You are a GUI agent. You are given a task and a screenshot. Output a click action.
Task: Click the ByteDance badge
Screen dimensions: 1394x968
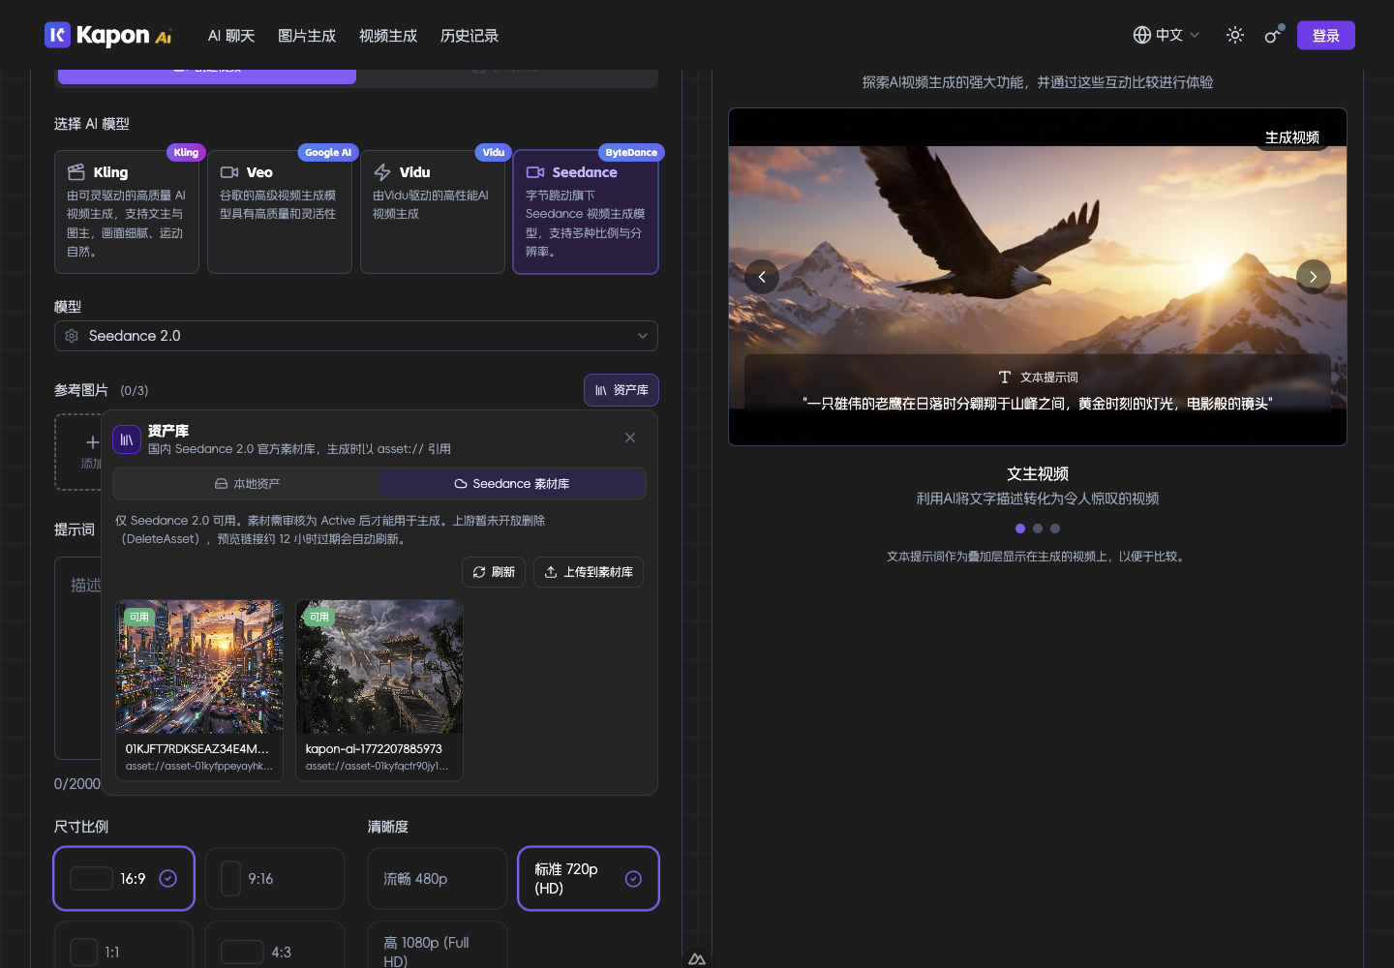click(631, 152)
